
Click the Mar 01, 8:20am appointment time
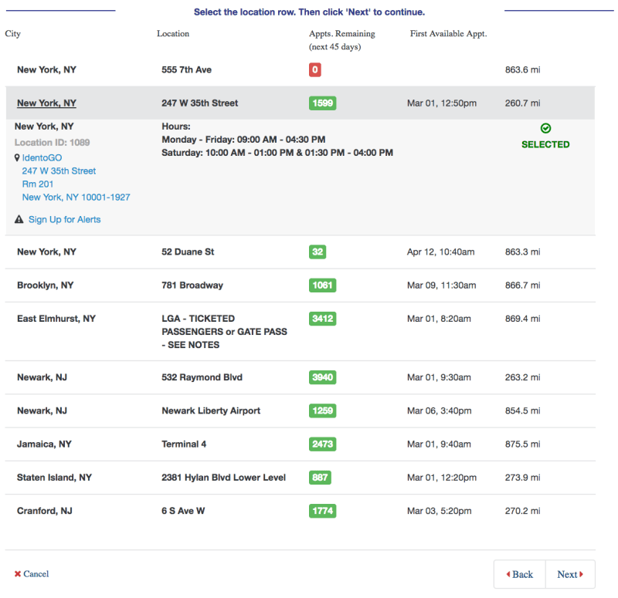(x=439, y=319)
